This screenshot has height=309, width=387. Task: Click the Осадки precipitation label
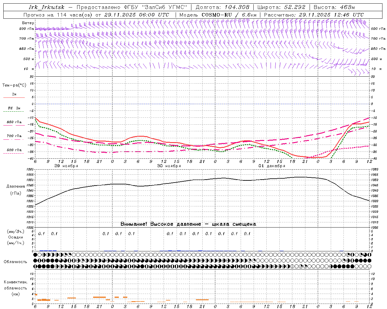15,237
